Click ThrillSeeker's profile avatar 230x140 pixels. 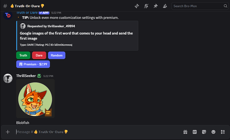(8, 78)
